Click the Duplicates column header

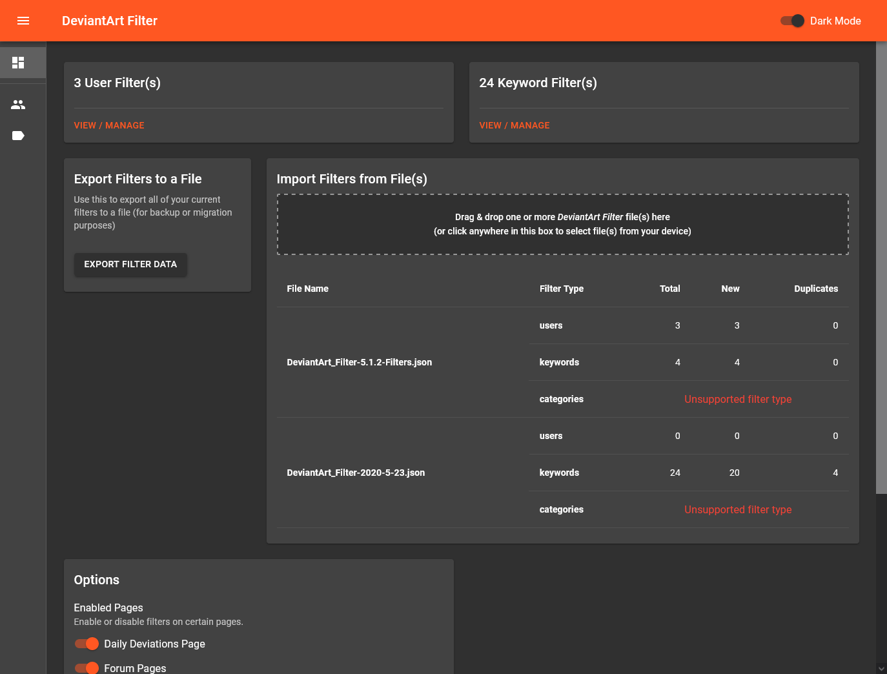coord(816,289)
